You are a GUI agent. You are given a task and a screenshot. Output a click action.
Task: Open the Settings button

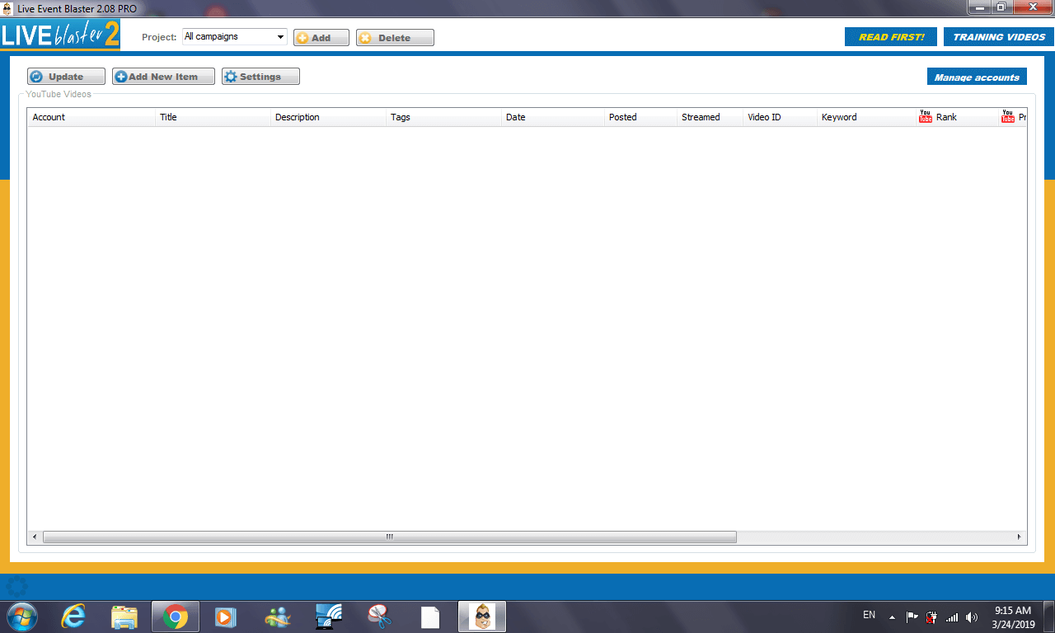tap(260, 77)
